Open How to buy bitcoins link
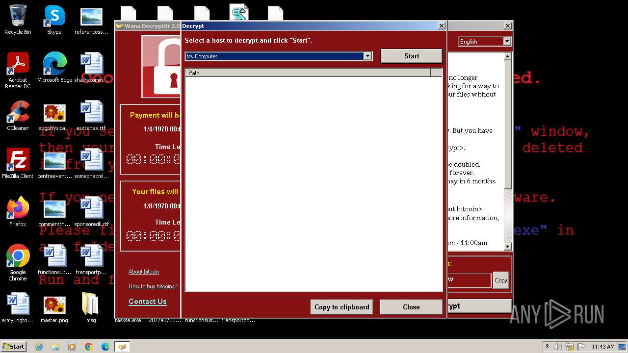Viewport: 628px width, 353px height. (x=153, y=286)
